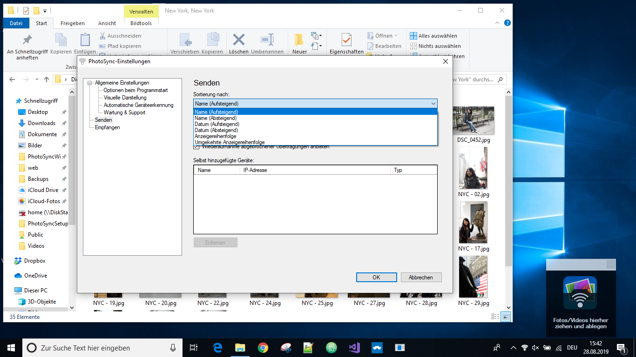This screenshot has height=357, width=636.
Task: Open Google Chrome from the taskbar
Action: click(x=263, y=347)
